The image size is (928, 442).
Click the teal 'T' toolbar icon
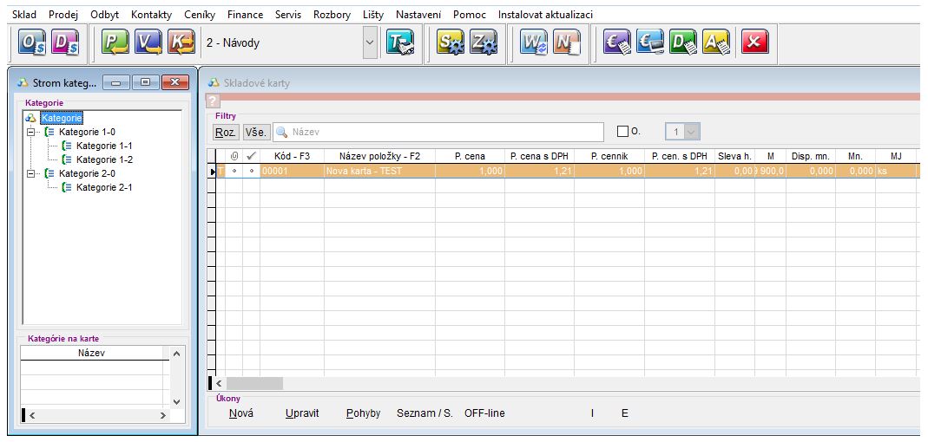point(400,42)
